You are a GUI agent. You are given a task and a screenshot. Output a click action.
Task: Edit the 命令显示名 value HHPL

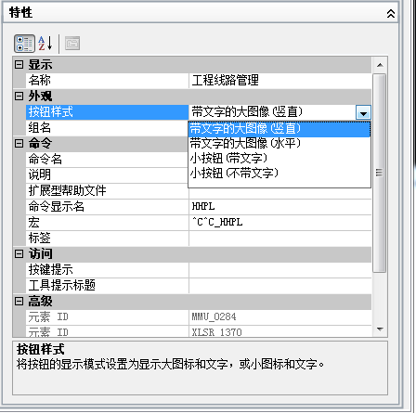(x=280, y=207)
